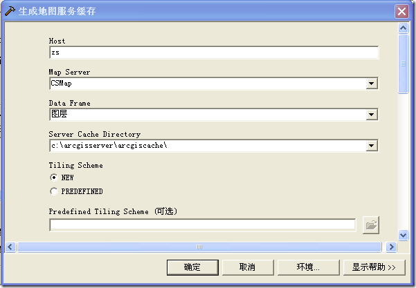416x288 pixels.
Task: Click the Host label
Action: click(57, 41)
